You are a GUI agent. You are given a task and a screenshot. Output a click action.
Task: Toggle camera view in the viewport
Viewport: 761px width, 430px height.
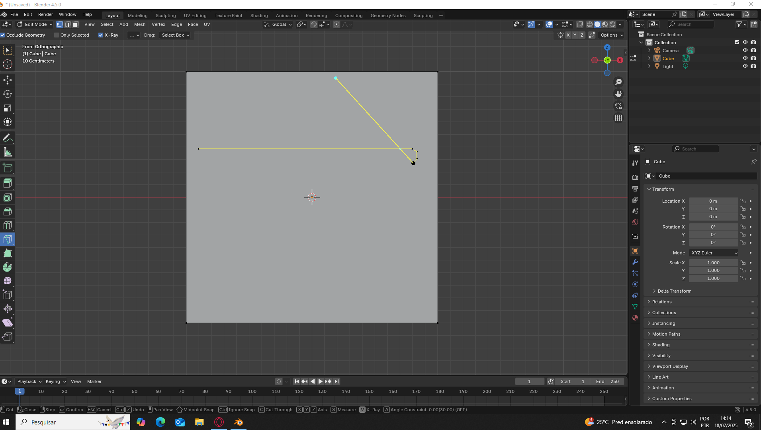click(618, 106)
